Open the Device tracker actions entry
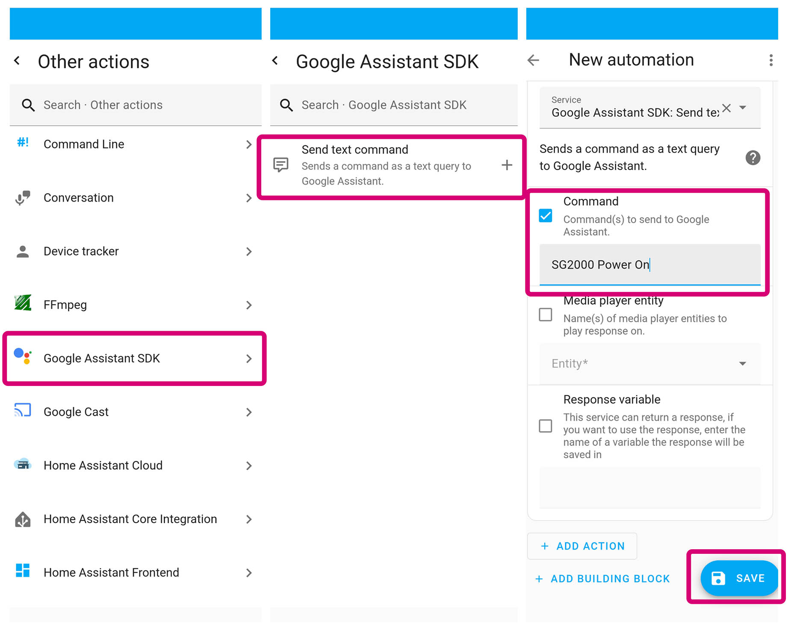 (x=136, y=251)
